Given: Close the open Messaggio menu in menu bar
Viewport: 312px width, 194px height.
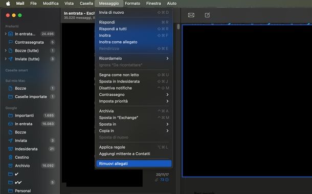Looking at the screenshot, I should point(109,4).
